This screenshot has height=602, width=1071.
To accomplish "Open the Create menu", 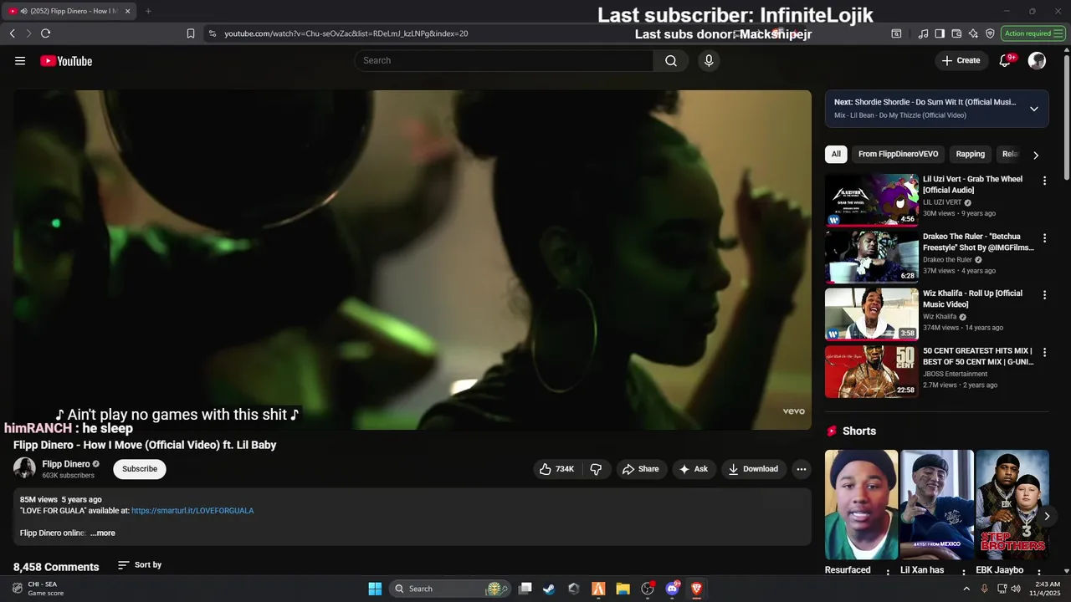I will click(x=961, y=61).
